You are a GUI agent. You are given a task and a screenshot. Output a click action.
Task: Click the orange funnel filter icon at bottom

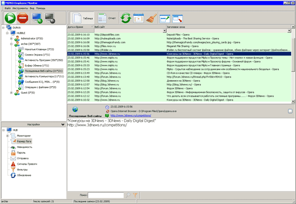click(x=135, y=195)
